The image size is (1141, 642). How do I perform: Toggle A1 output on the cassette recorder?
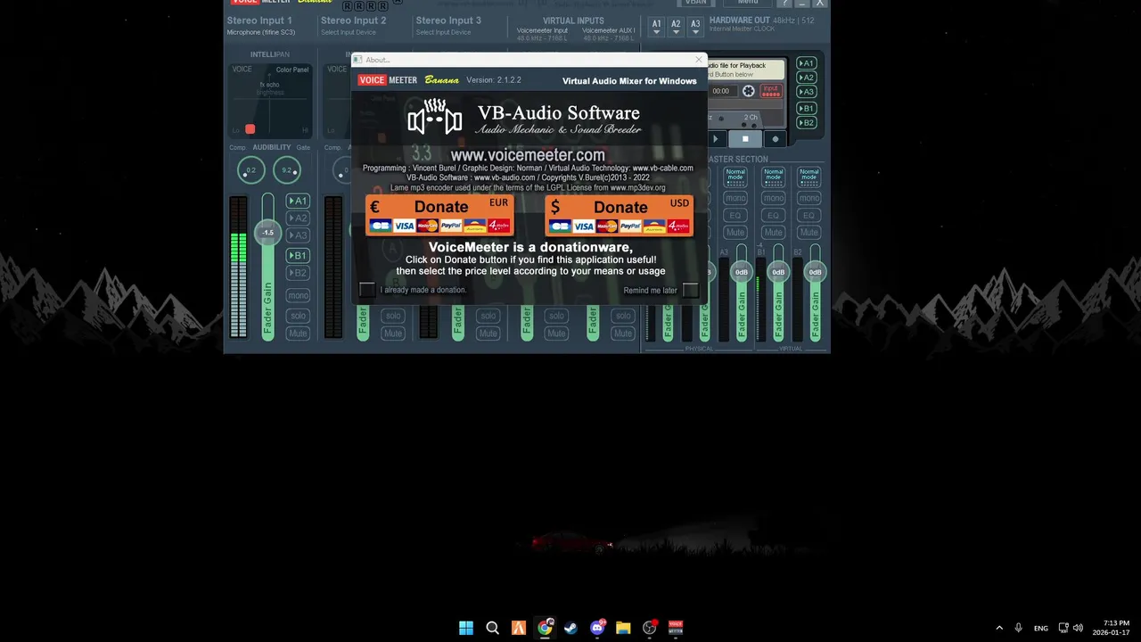[806, 63]
